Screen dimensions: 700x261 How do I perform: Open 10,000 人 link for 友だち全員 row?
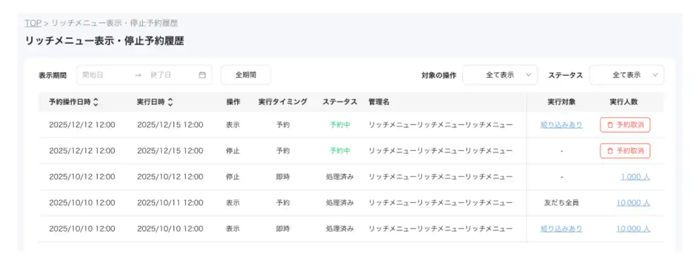[633, 202]
